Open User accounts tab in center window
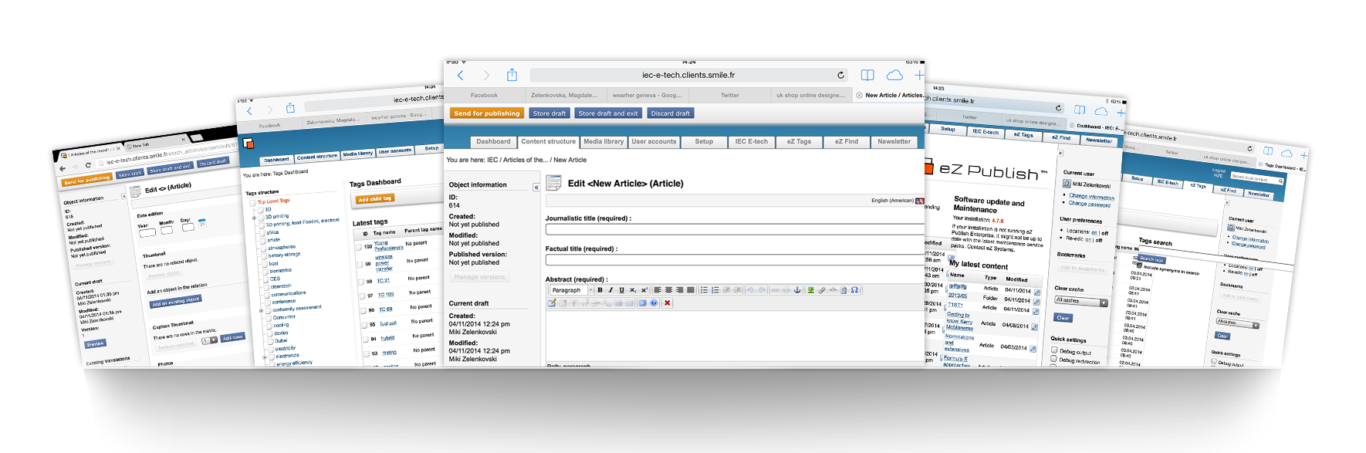Screen dimensions: 1366x453 tap(654, 142)
